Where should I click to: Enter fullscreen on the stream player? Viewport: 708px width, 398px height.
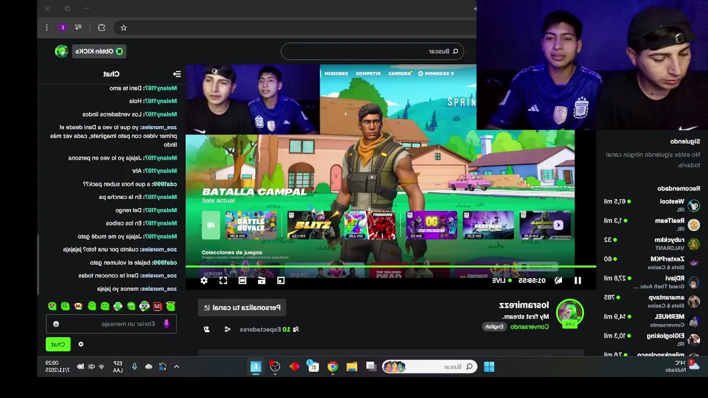pyautogui.click(x=223, y=281)
